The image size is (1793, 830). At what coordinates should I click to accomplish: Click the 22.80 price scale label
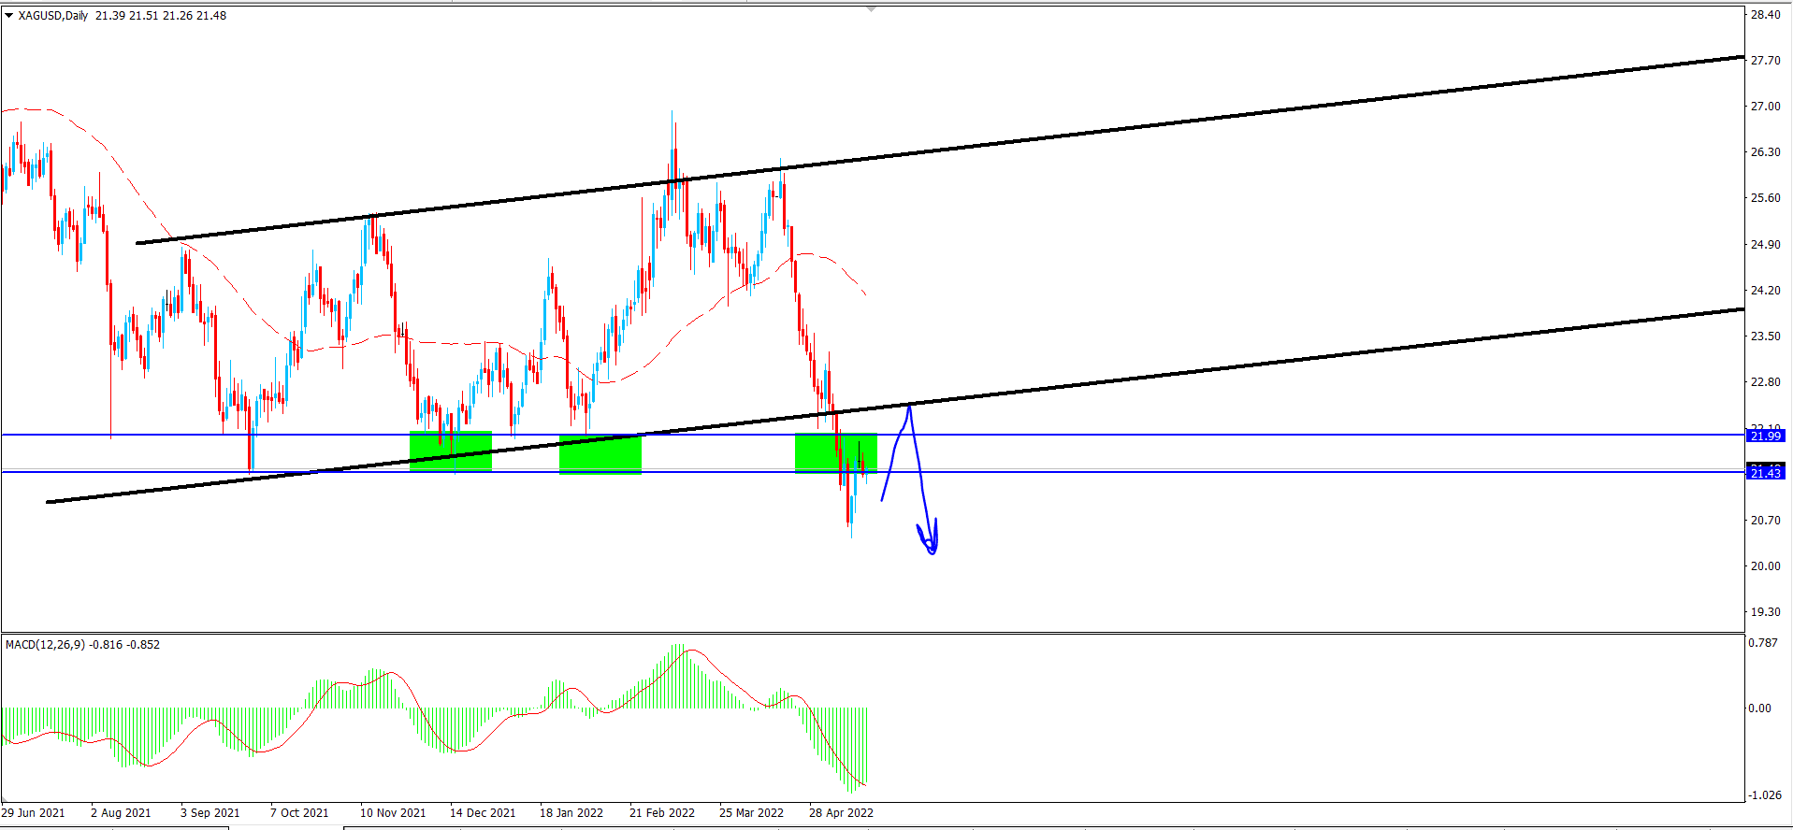click(x=1766, y=382)
